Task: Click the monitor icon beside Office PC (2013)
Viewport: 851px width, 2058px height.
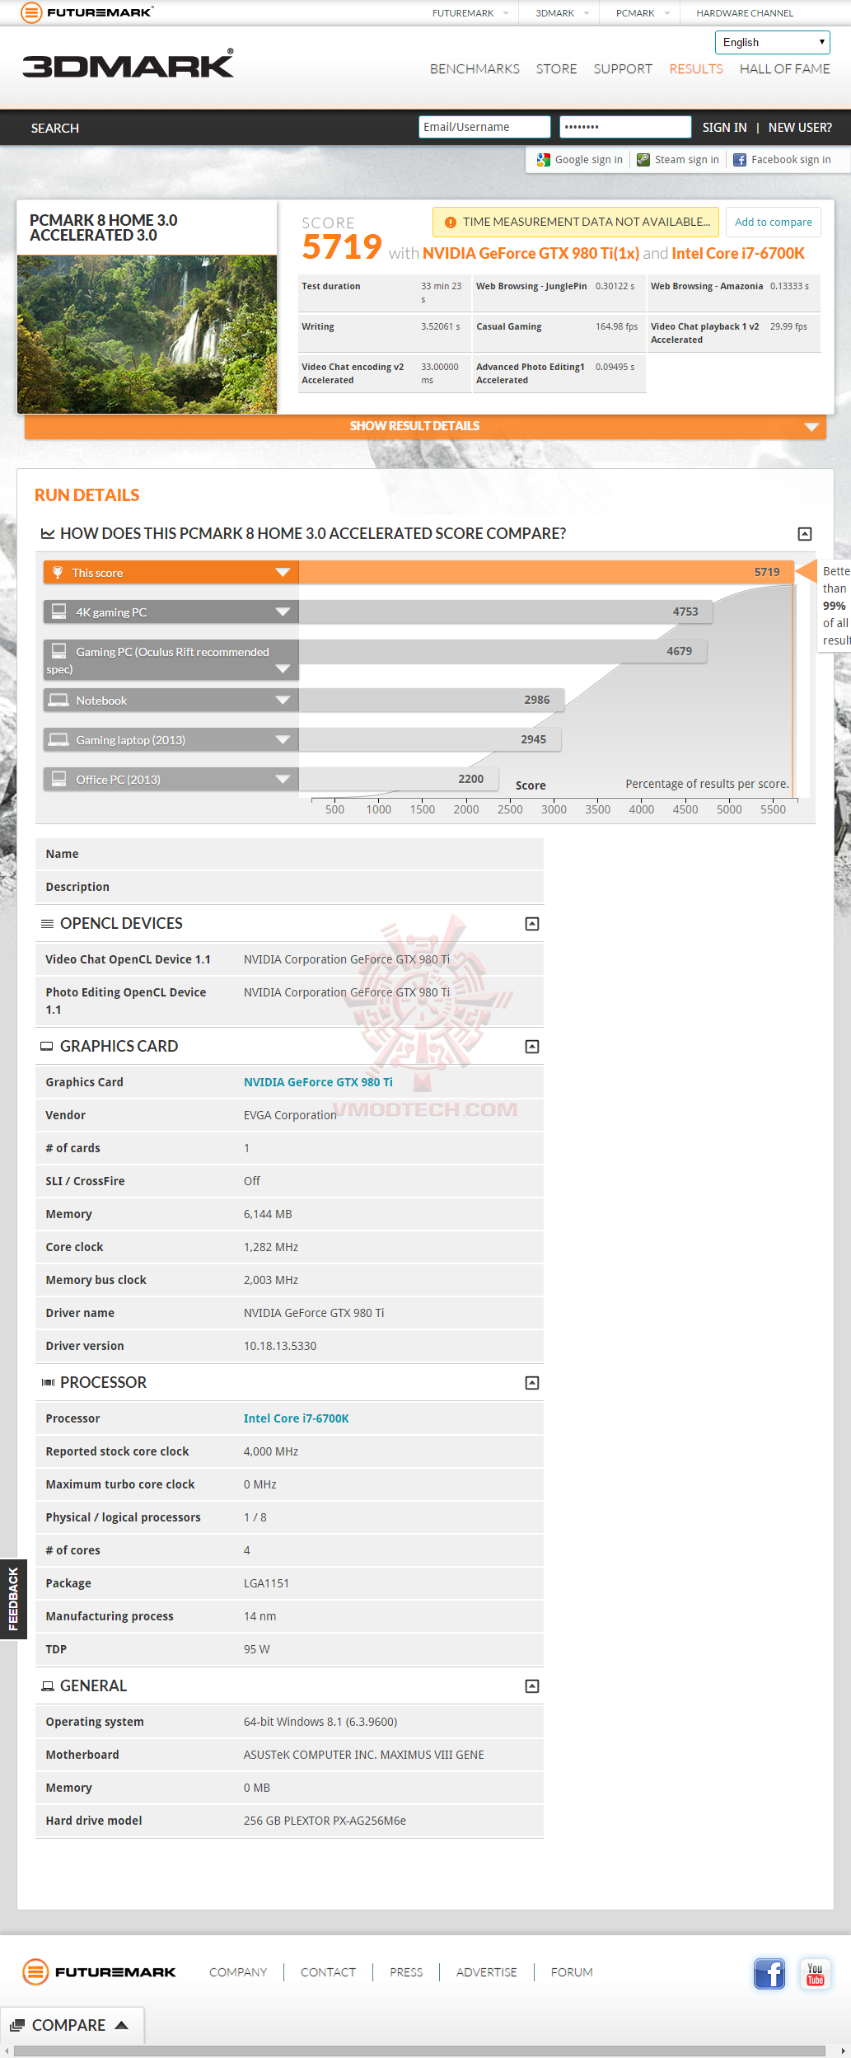Action: (59, 778)
